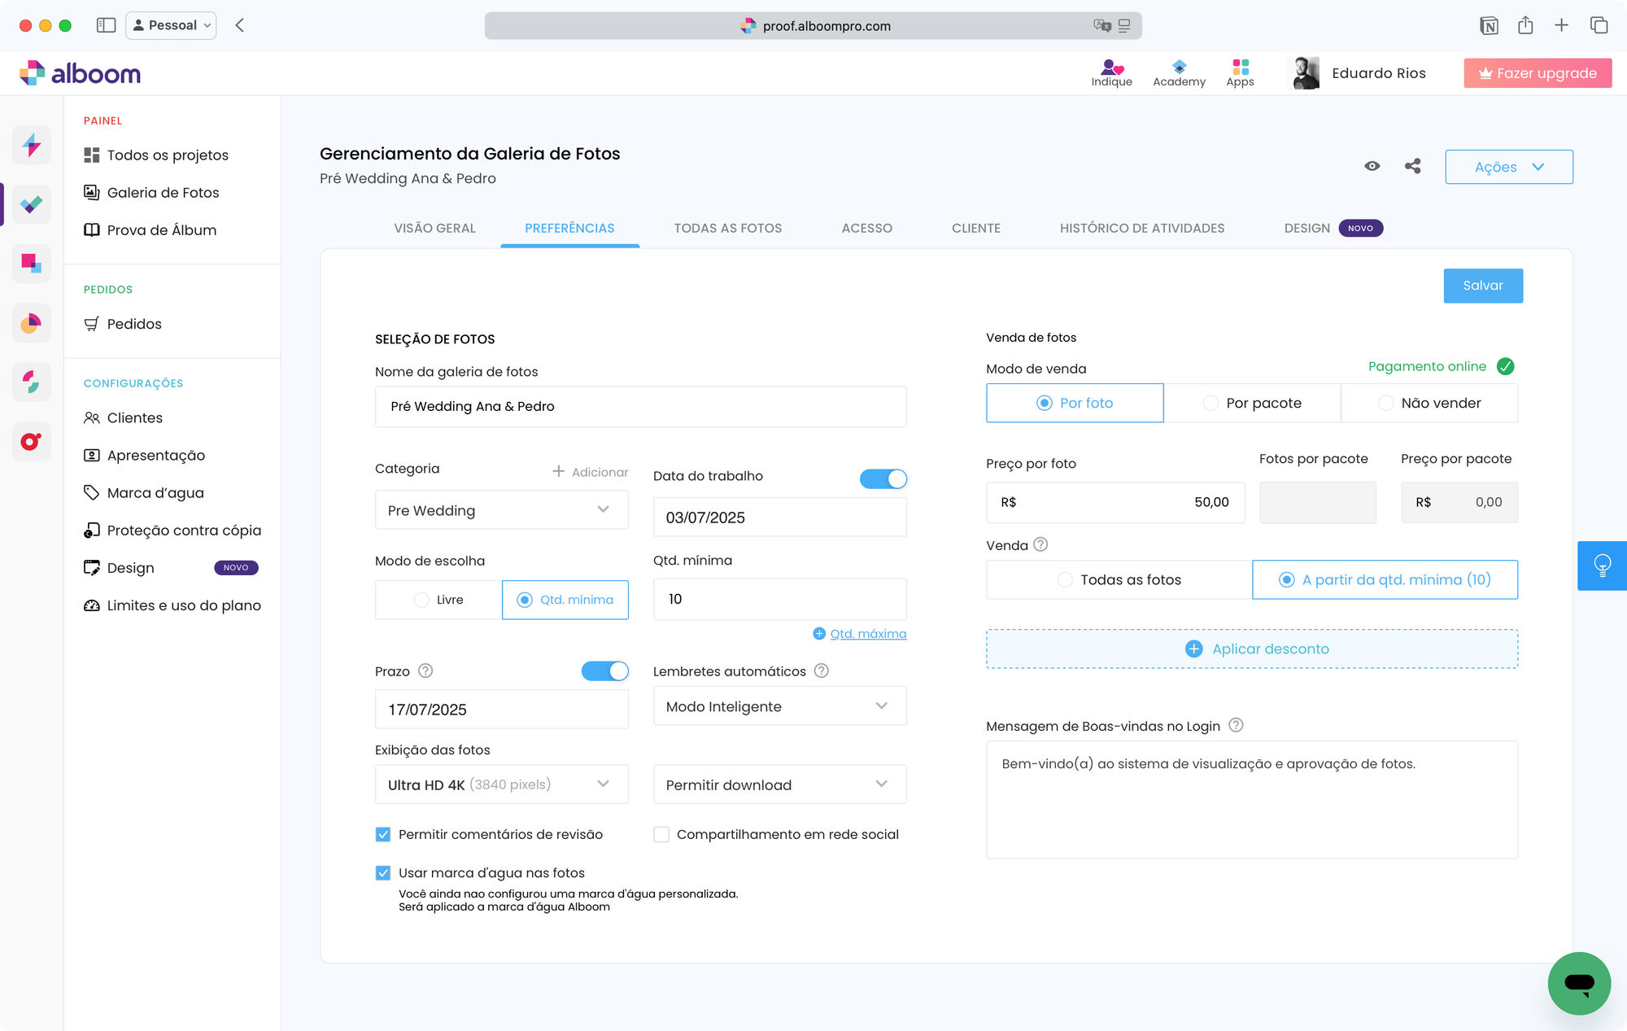1627x1031 pixels.
Task: Open the Histórico de Atividades tab
Action: [x=1141, y=228]
